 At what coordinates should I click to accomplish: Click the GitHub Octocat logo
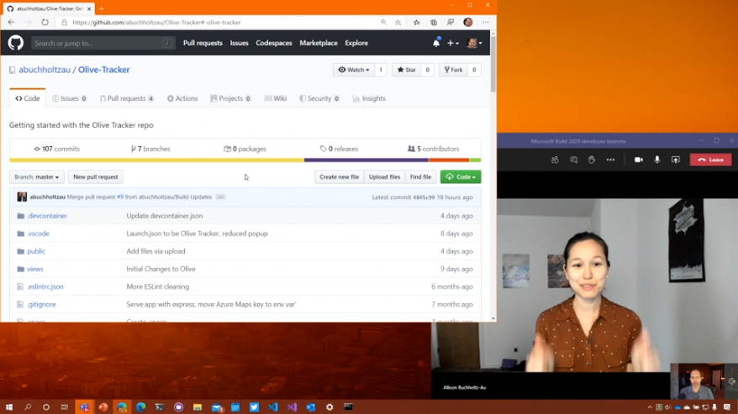pos(16,43)
